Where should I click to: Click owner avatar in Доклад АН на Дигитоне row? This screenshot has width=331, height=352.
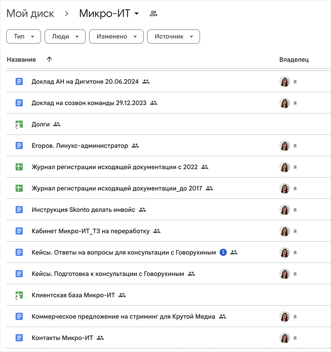coord(285,82)
